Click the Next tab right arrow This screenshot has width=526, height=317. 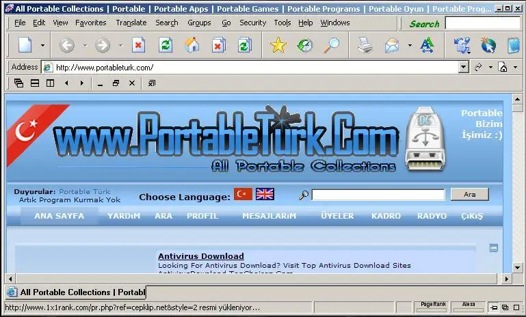(x=82, y=83)
